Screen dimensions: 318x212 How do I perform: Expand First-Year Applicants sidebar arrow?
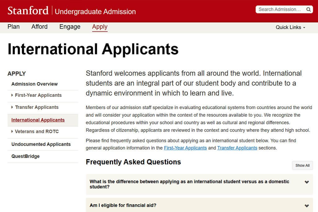12,95
